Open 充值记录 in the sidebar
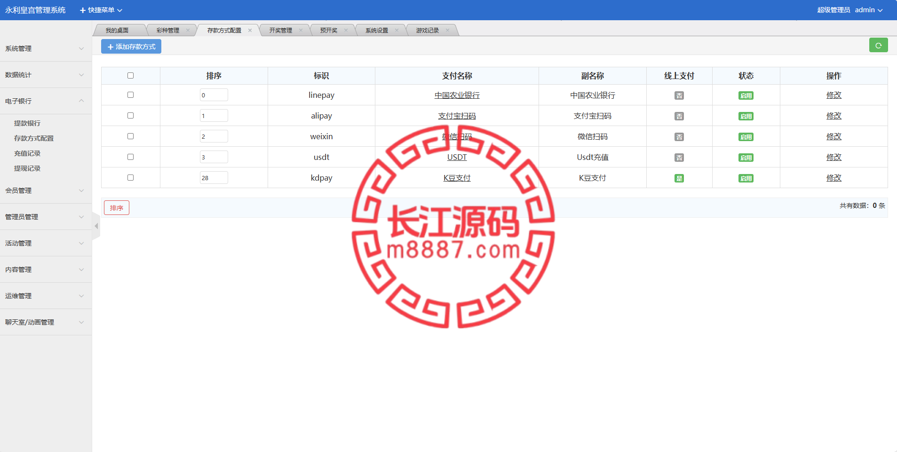The height and width of the screenshot is (452, 897). coord(27,153)
